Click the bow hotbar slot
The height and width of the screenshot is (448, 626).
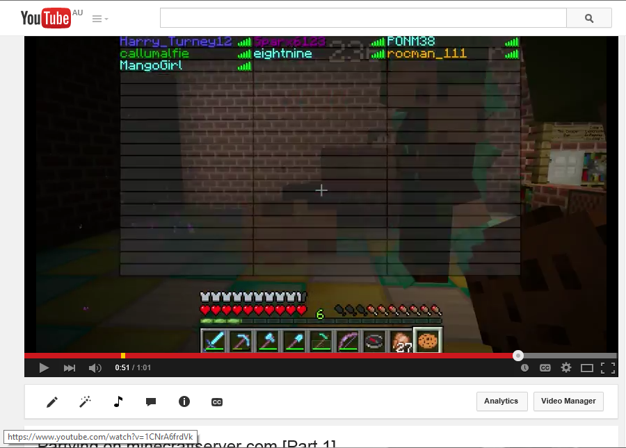click(347, 341)
